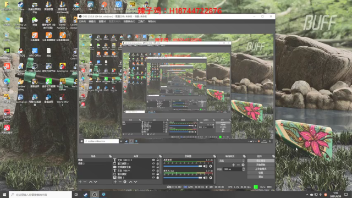Pop out the scenes dock panel
Image resolution: width=352 pixels, height=198 pixels.
coord(110,156)
